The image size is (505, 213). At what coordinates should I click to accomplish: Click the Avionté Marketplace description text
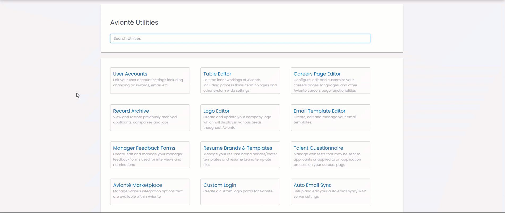[x=148, y=194]
